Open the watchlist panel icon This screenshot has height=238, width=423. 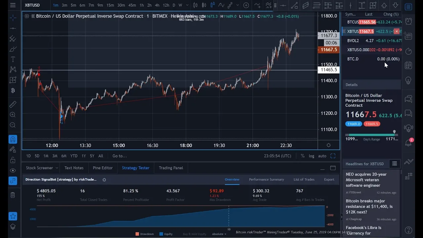[x=408, y=7]
